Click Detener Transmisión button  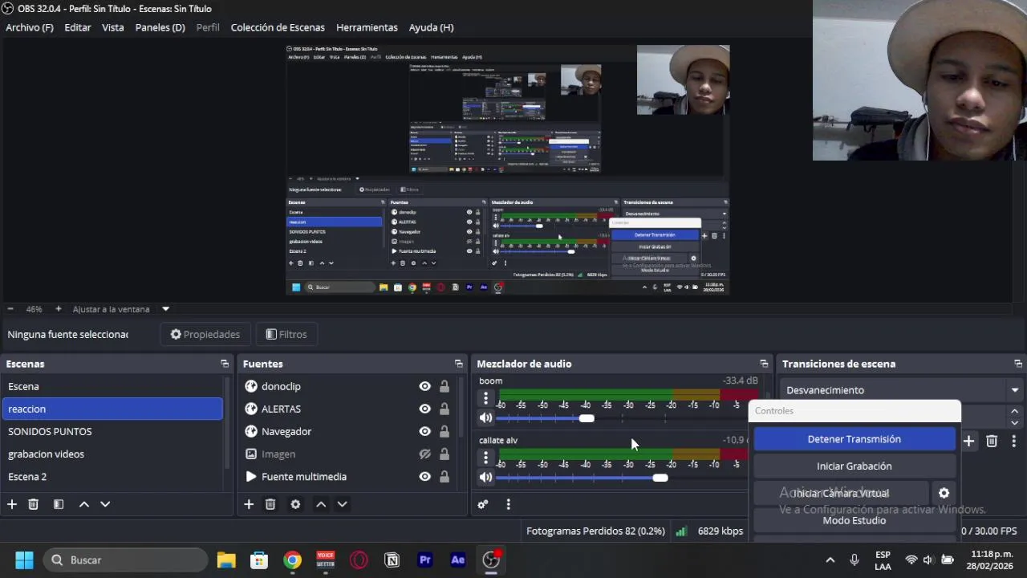[854, 439]
